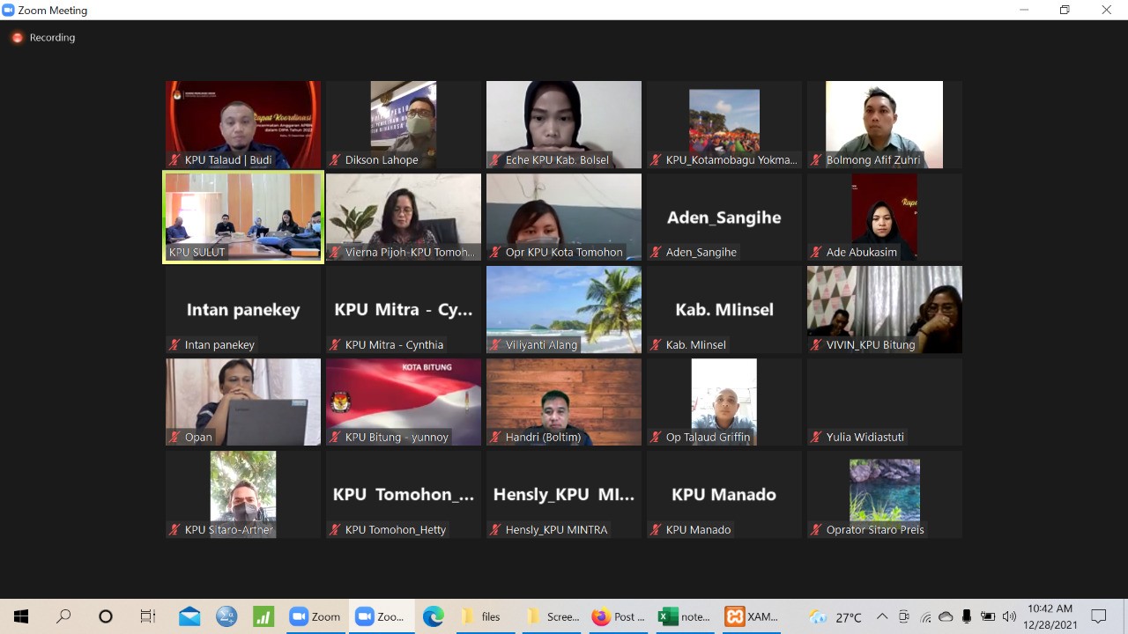The height and width of the screenshot is (634, 1128).
Task: Toggle the microphone tray icon
Action: click(x=967, y=616)
